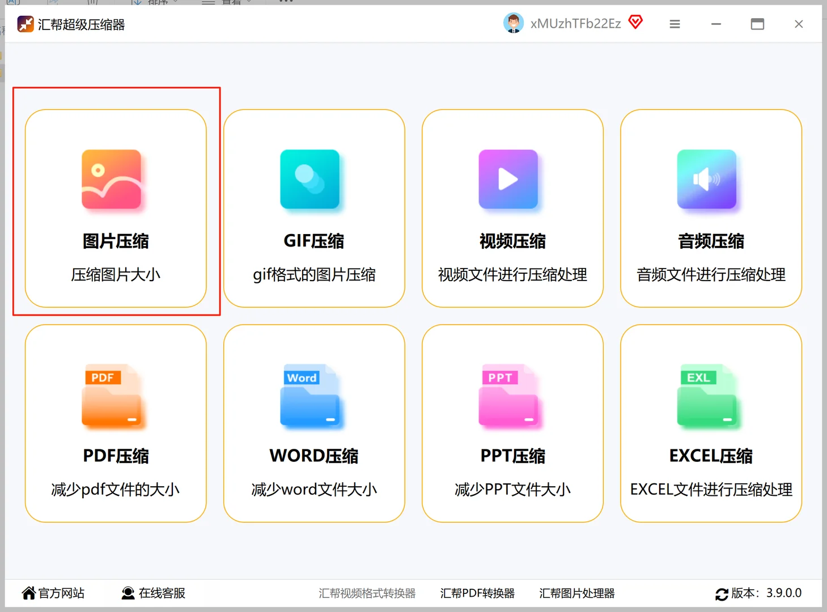The image size is (827, 612).
Task: Open the 汇帮图片处理器 link
Action: (577, 593)
